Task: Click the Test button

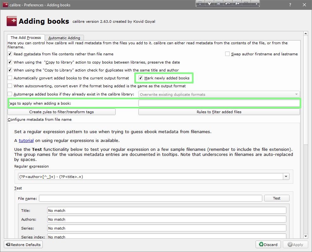Action: pos(277,198)
